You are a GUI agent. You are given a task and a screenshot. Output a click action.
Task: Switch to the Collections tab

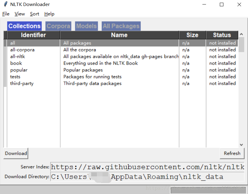(24, 26)
